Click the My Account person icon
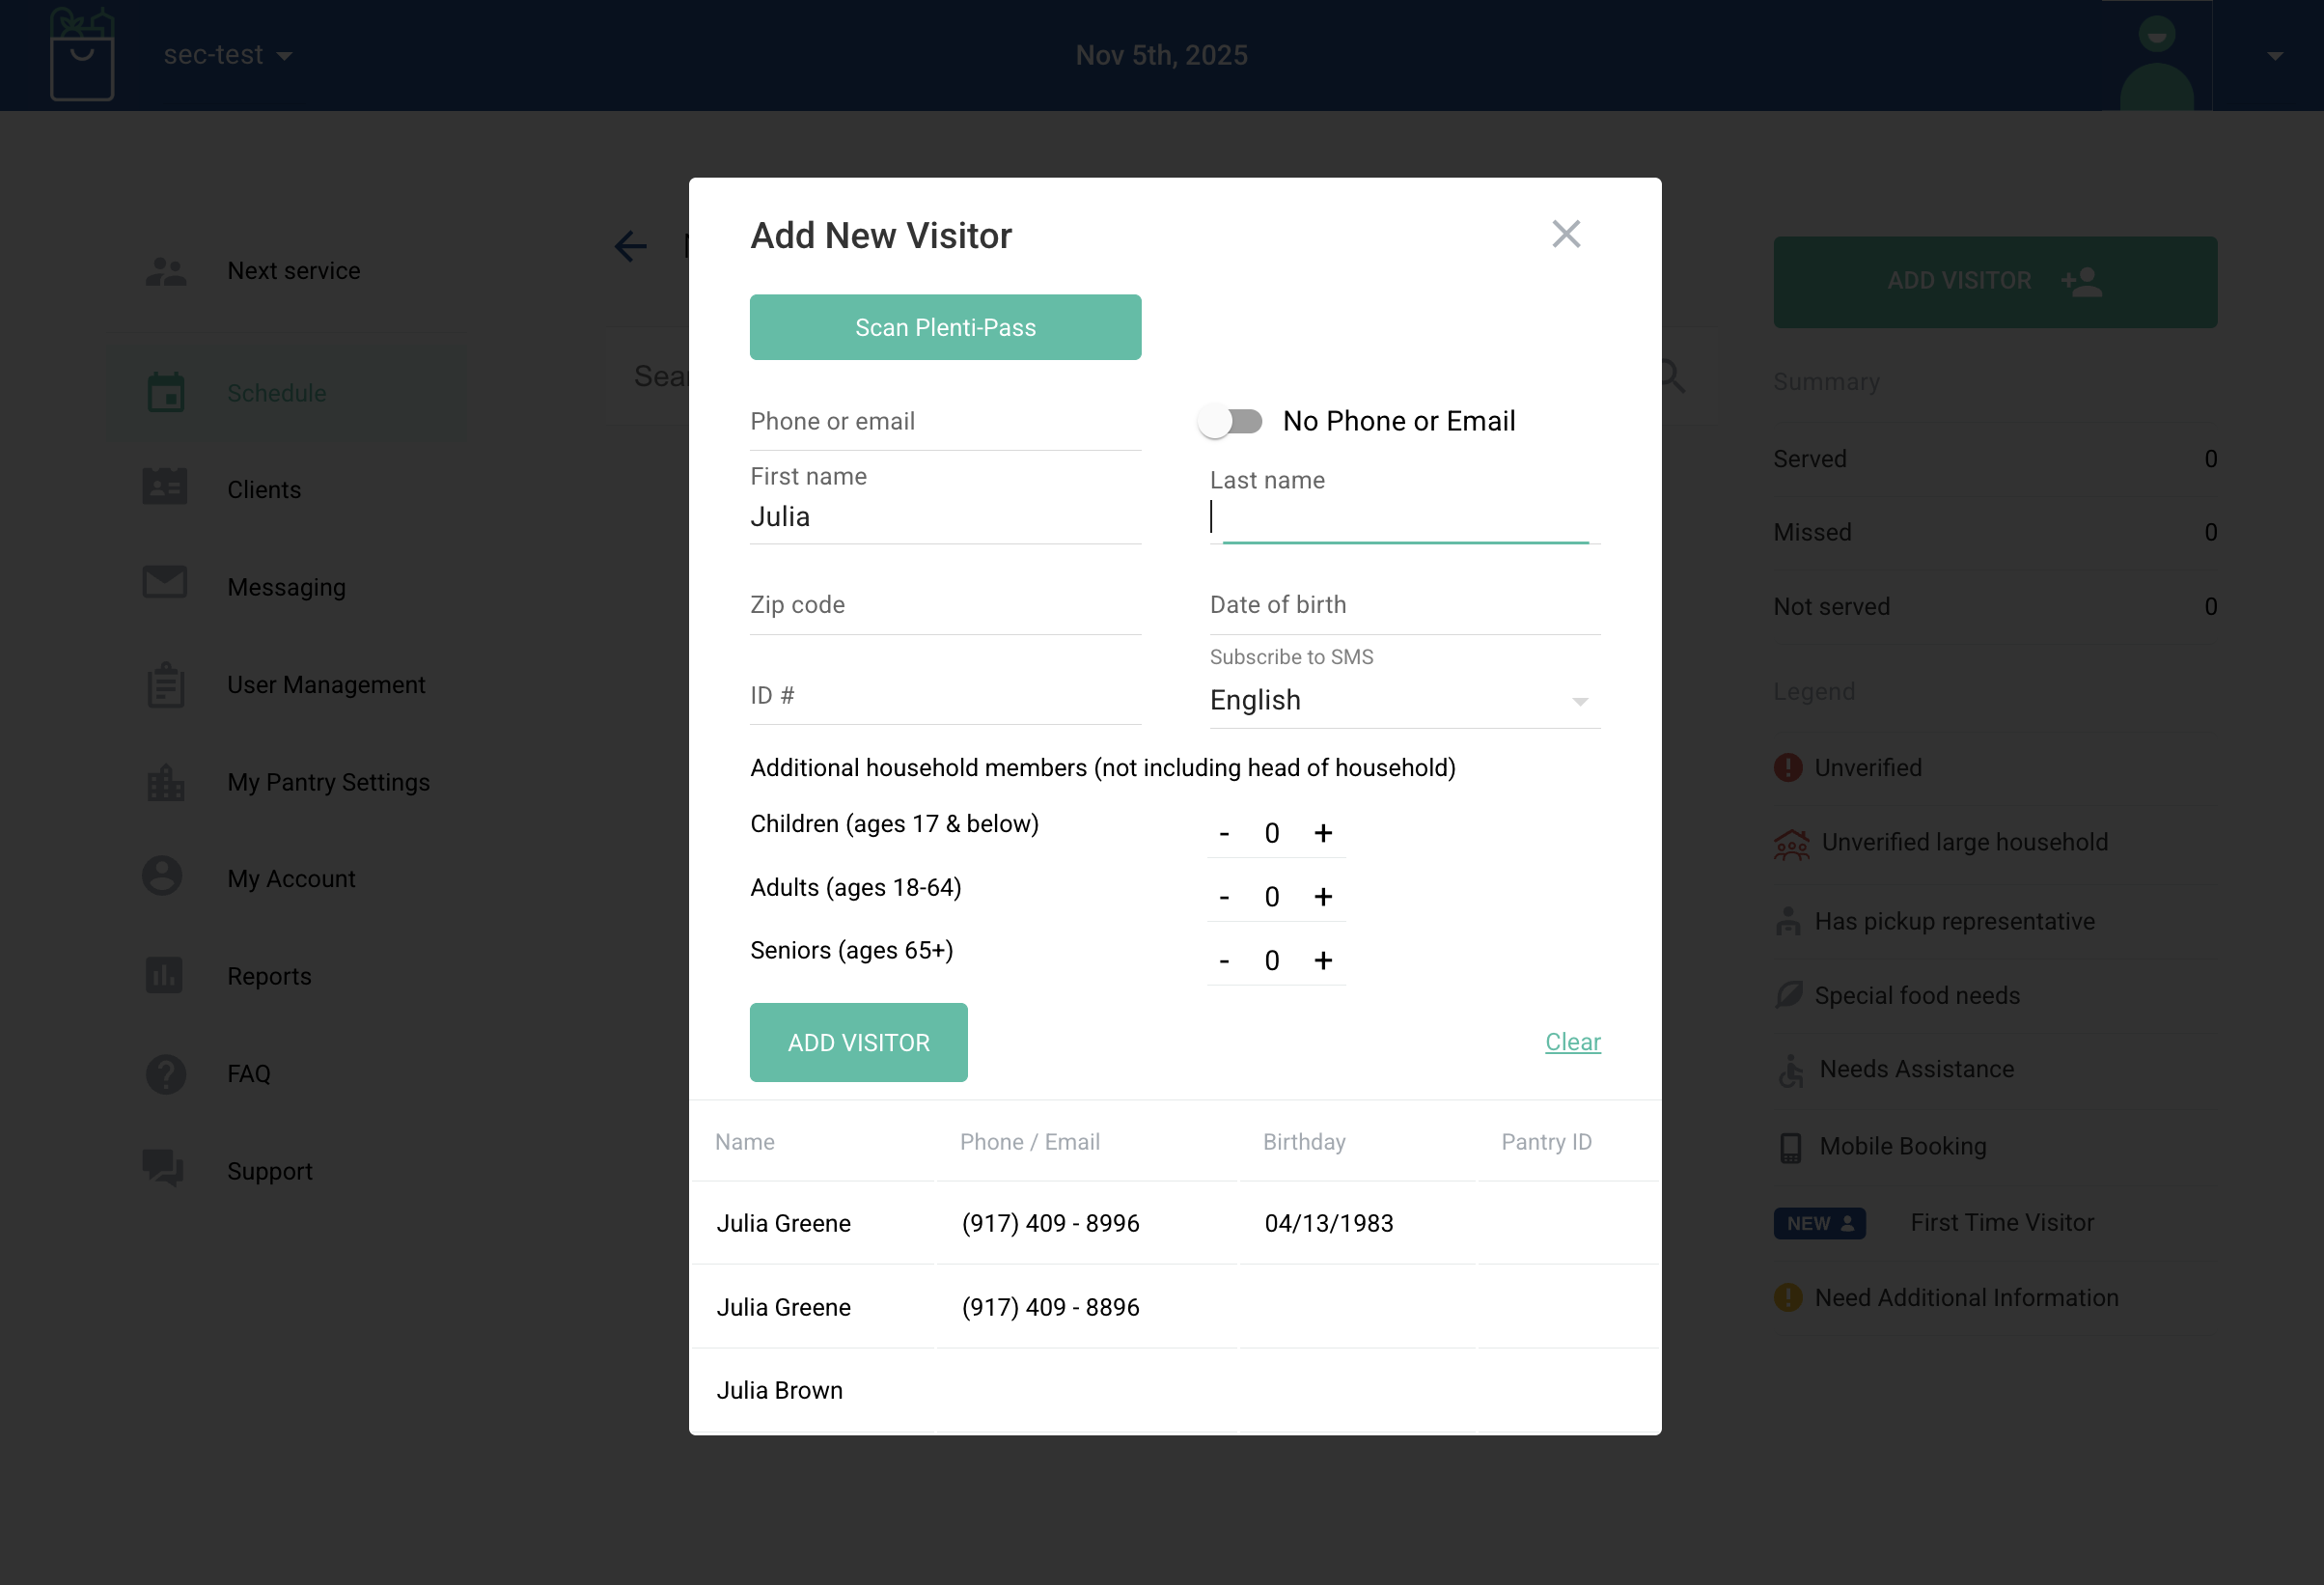Image resolution: width=2324 pixels, height=1585 pixels. pyautogui.click(x=162, y=876)
